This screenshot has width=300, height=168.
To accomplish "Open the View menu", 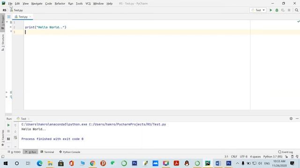I will [x=25, y=4].
